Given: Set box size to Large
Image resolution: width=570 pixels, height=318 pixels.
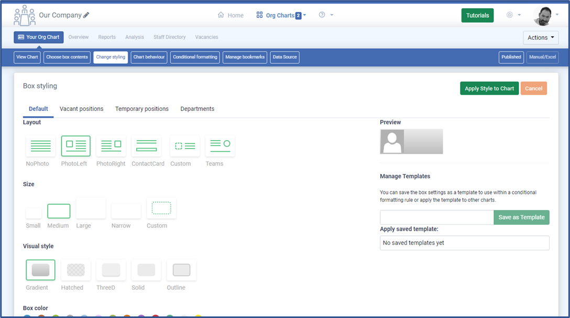Looking at the screenshot, I should pos(91,208).
